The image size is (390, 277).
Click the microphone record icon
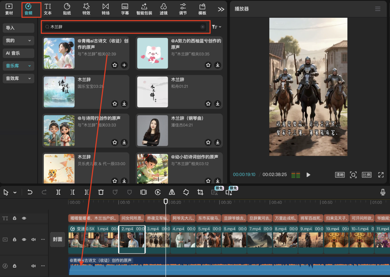point(383,192)
